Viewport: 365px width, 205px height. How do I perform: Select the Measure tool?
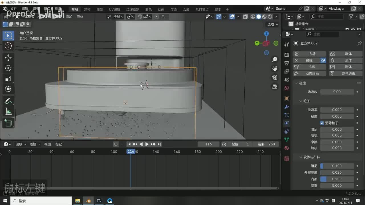click(8, 112)
